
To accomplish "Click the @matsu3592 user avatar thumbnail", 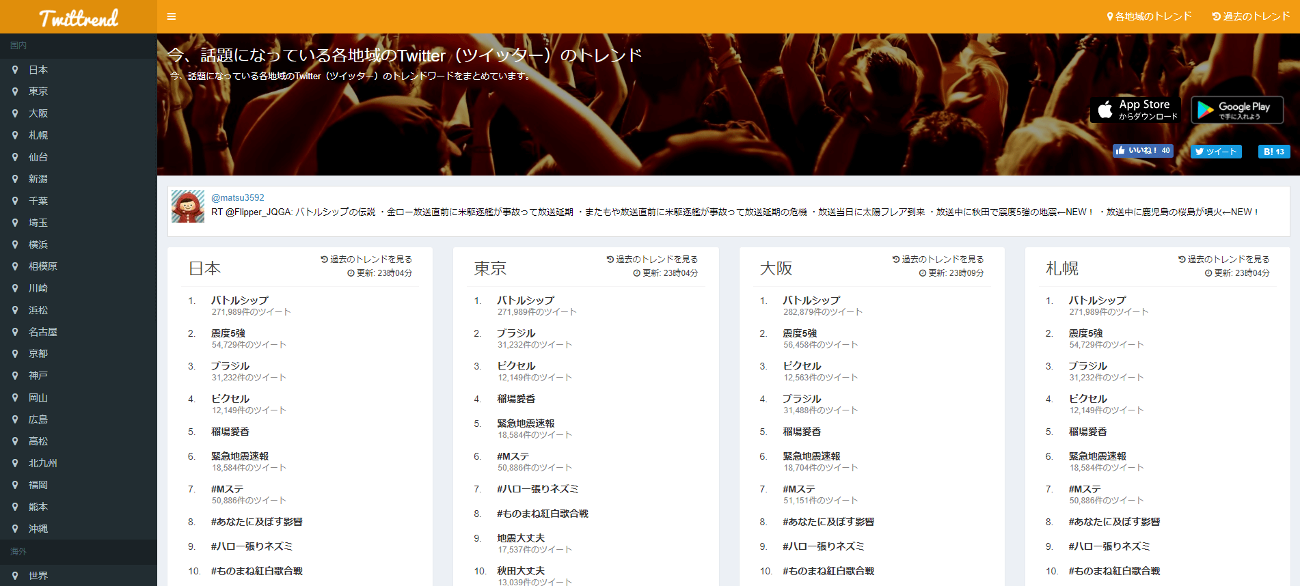I will click(188, 206).
